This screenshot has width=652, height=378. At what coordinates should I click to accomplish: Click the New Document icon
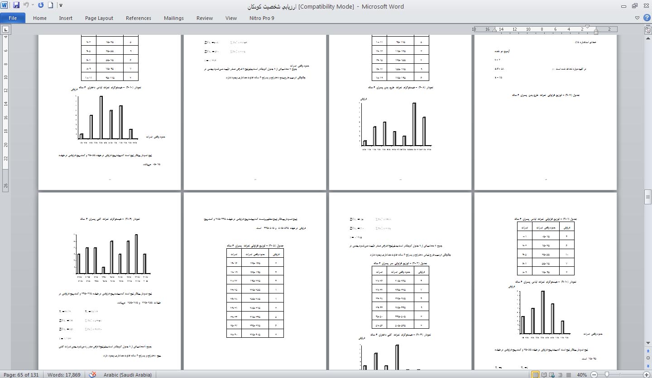(x=51, y=6)
